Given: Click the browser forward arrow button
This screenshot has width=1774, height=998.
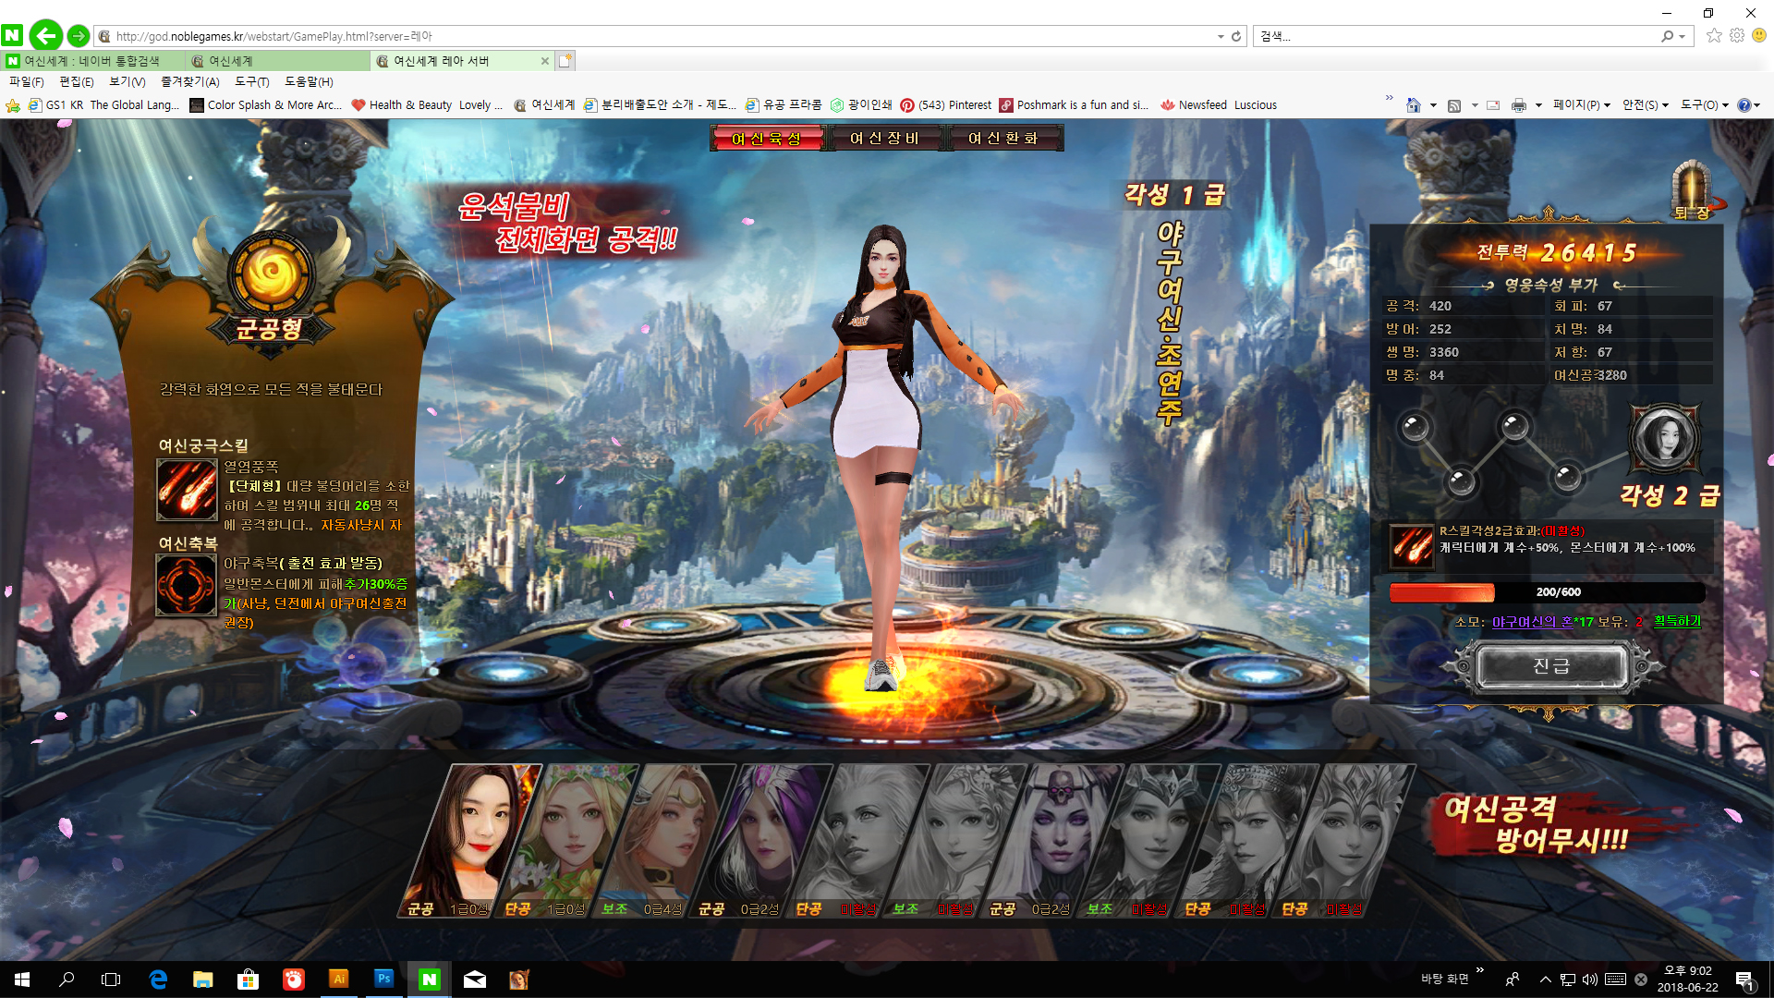Looking at the screenshot, I should point(79,36).
